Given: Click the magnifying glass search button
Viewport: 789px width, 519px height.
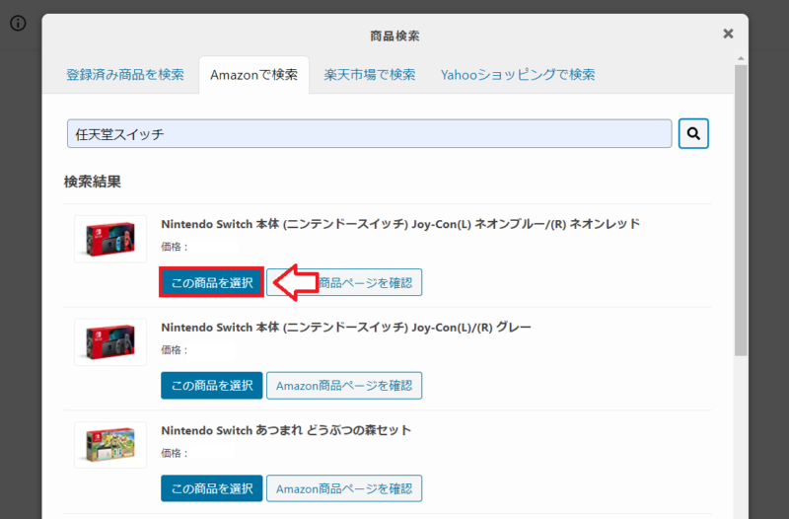Looking at the screenshot, I should point(693,133).
